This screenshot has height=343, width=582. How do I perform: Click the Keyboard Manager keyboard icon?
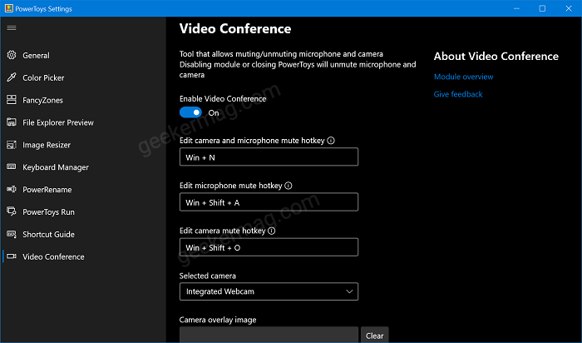click(12, 167)
